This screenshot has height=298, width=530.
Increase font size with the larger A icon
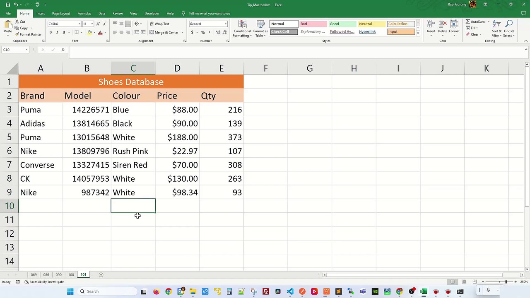[98, 24]
